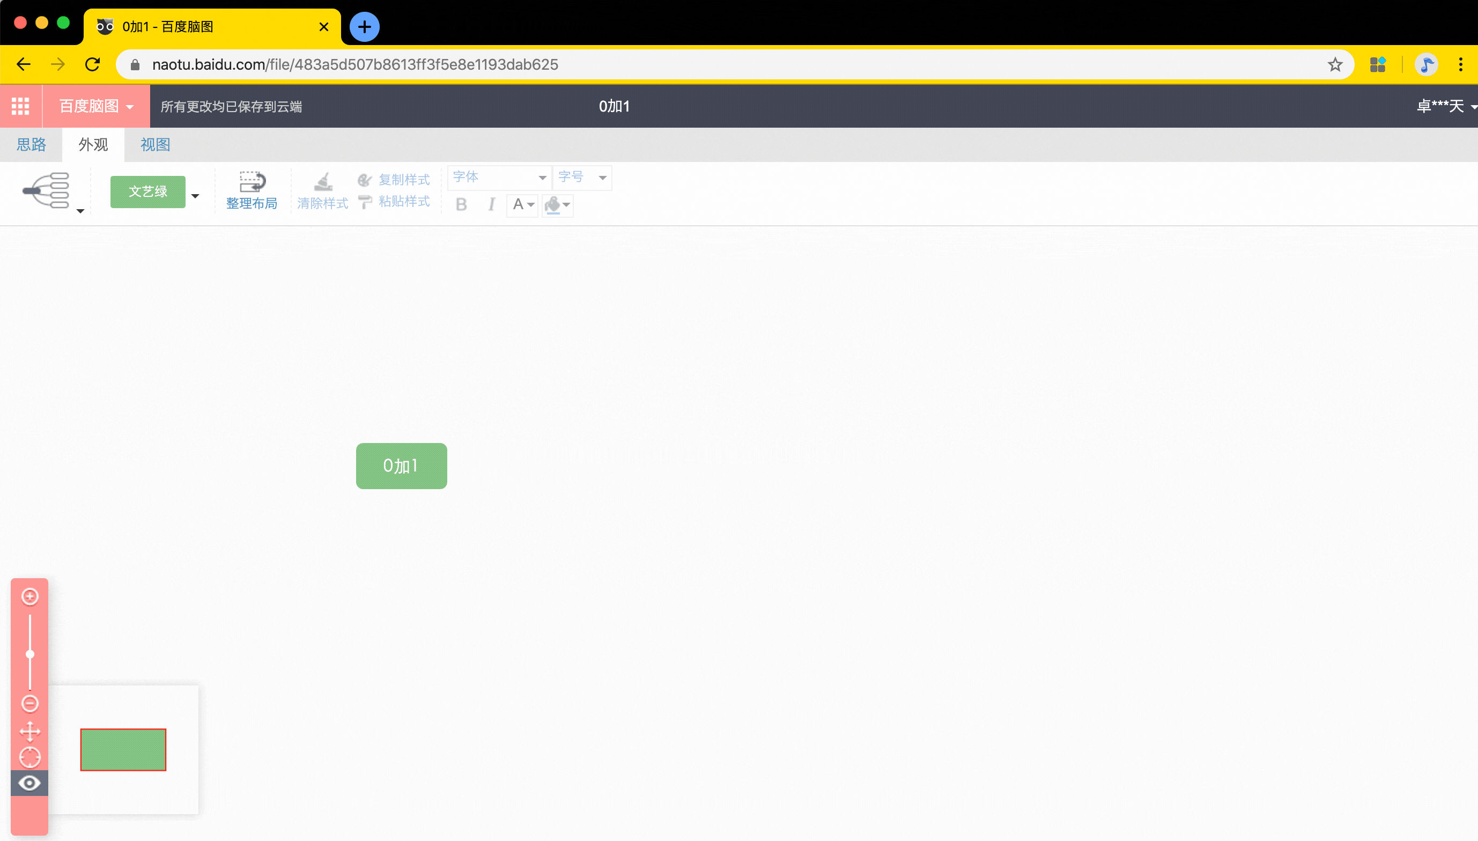The height and width of the screenshot is (841, 1478).
Task: Expand the 文艺绿 theme dropdown arrow
Action: [195, 196]
